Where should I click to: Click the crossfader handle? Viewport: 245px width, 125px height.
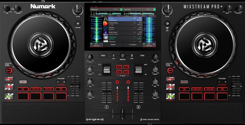click(x=122, y=114)
